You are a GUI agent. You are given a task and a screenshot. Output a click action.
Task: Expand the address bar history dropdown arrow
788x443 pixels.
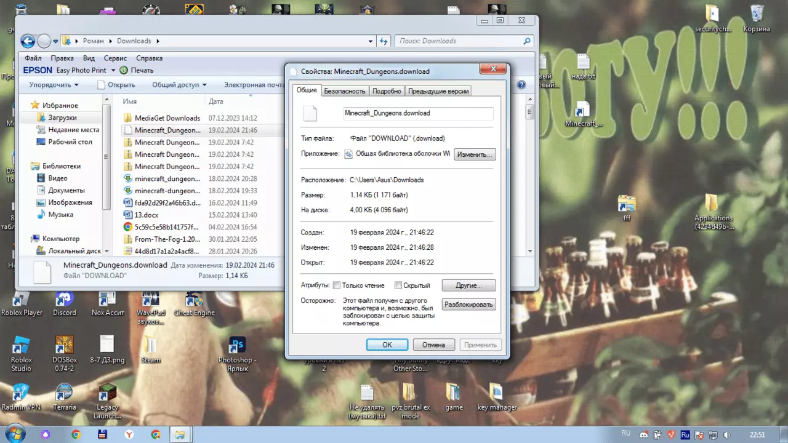371,41
